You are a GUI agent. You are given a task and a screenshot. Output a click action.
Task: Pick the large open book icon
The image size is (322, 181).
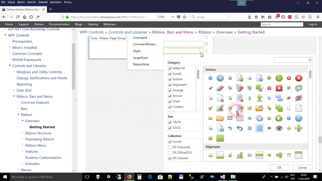[240, 118]
